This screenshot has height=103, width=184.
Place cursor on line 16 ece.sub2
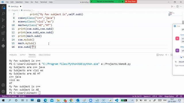(27, 47)
